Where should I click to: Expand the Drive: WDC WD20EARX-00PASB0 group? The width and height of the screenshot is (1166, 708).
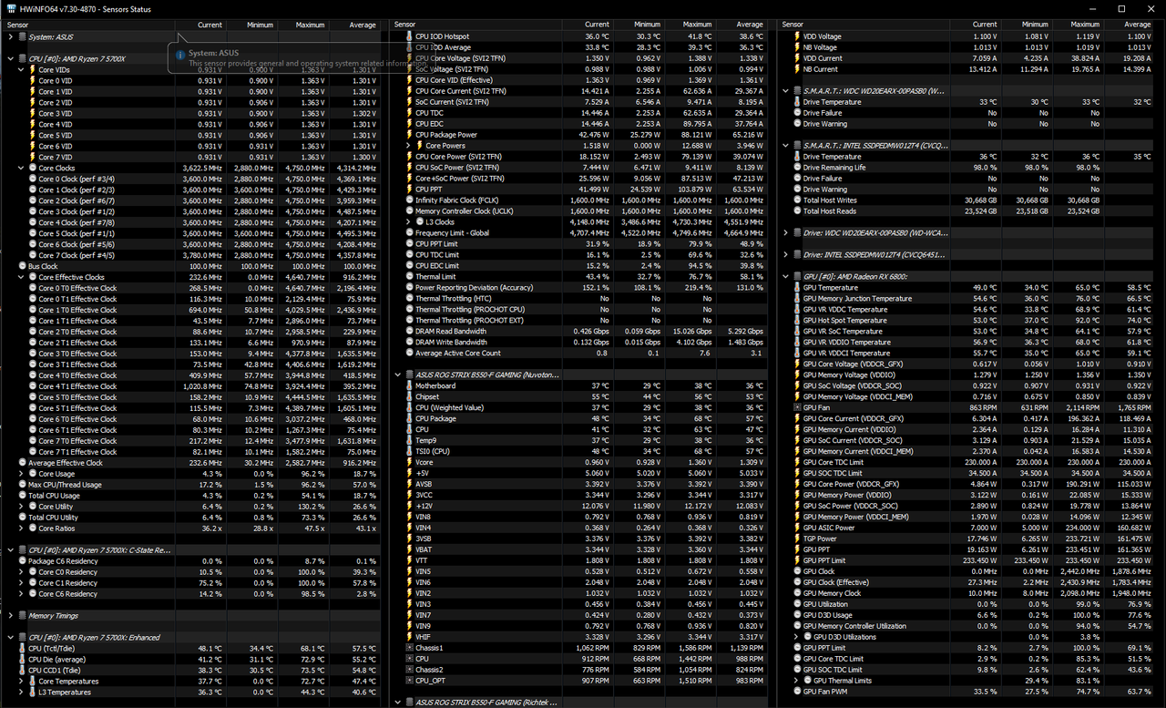click(x=785, y=233)
